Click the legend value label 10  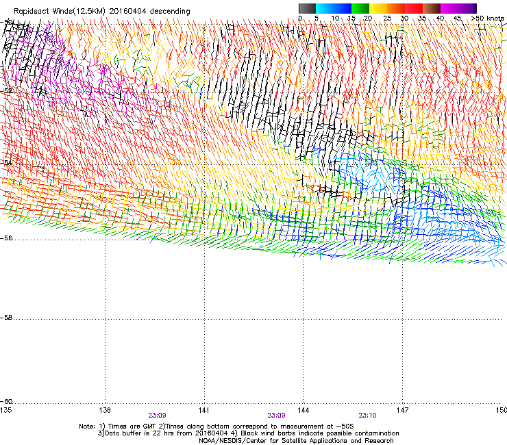335,18
